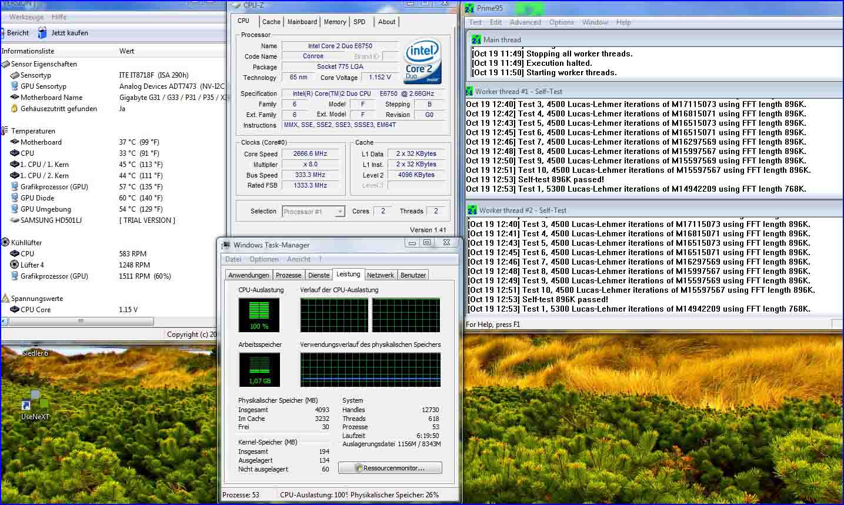Click Worker thread #2 window icon

click(472, 210)
